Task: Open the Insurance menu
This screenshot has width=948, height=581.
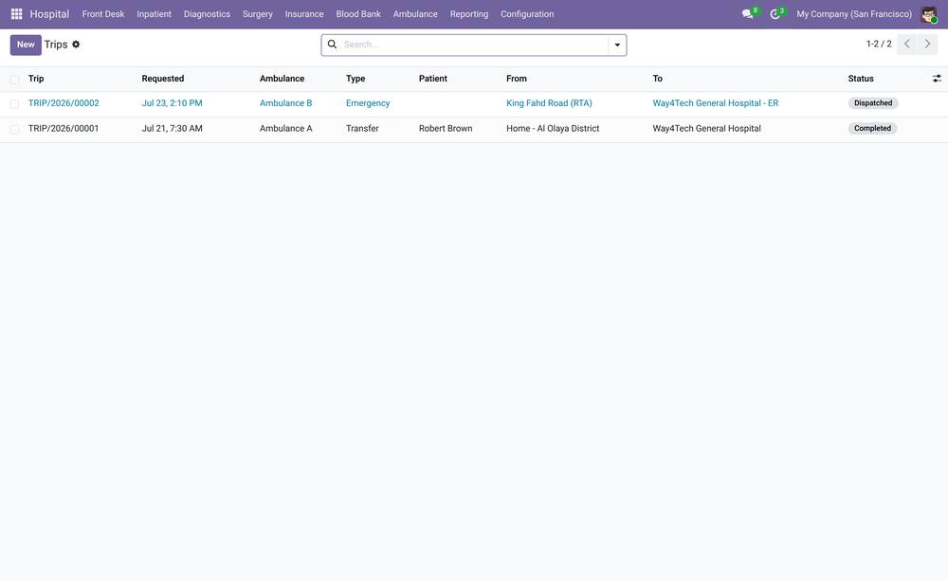Action: tap(304, 14)
